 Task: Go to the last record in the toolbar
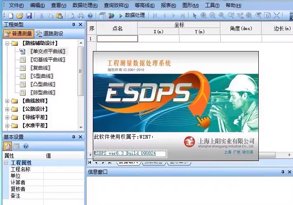tap(182, 16)
